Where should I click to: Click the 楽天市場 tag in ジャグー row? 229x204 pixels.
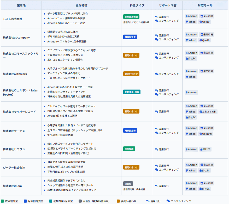pos(207,165)
